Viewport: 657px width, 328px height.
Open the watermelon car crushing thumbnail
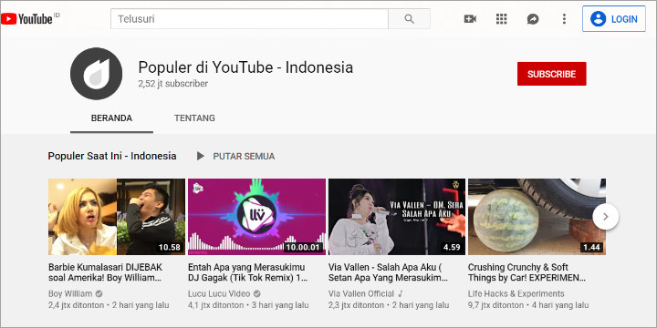[537, 217]
